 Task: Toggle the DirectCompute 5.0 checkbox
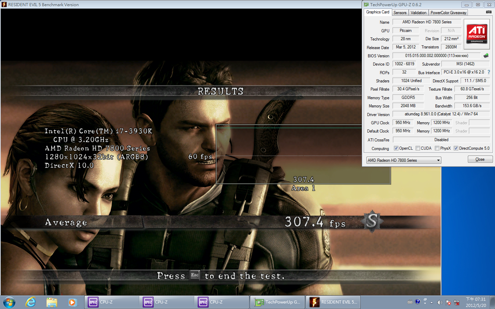456,148
